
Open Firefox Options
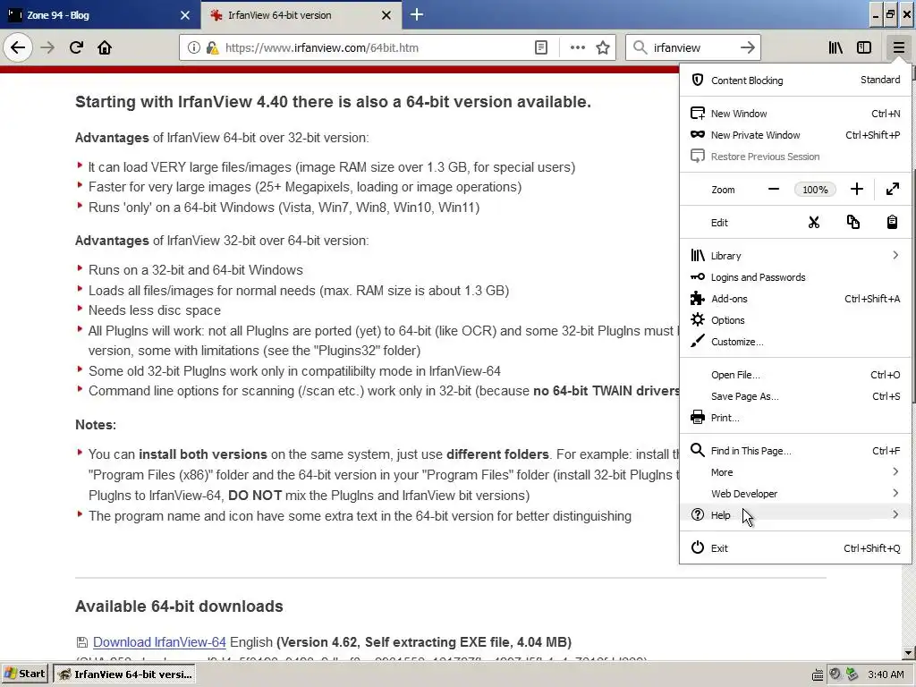tap(795, 320)
